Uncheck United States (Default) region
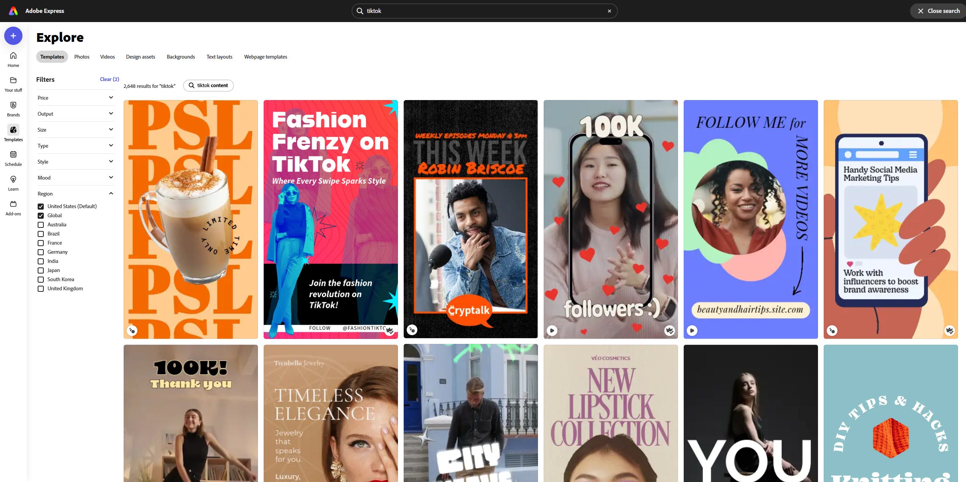This screenshot has height=482, width=966. coord(41,206)
